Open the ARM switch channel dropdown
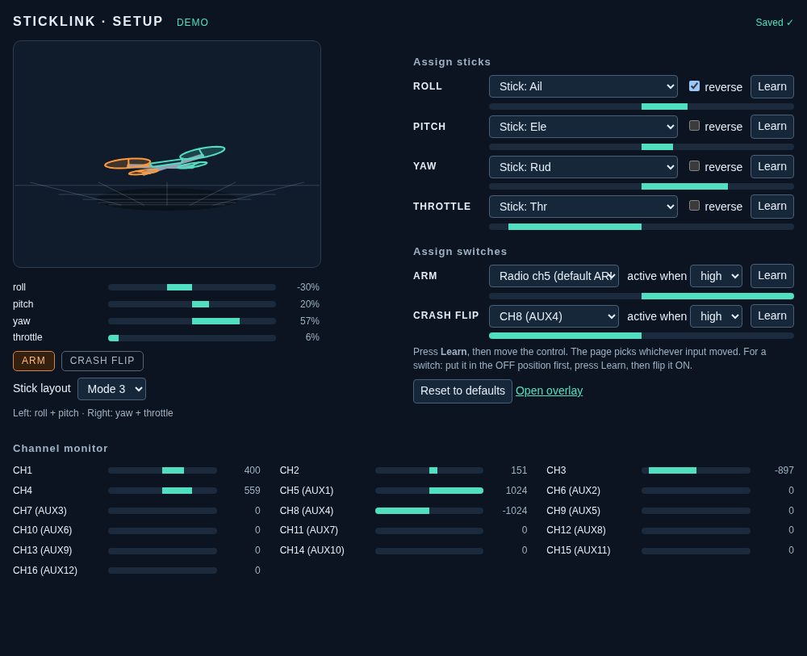The width and height of the screenshot is (807, 656). tap(554, 276)
